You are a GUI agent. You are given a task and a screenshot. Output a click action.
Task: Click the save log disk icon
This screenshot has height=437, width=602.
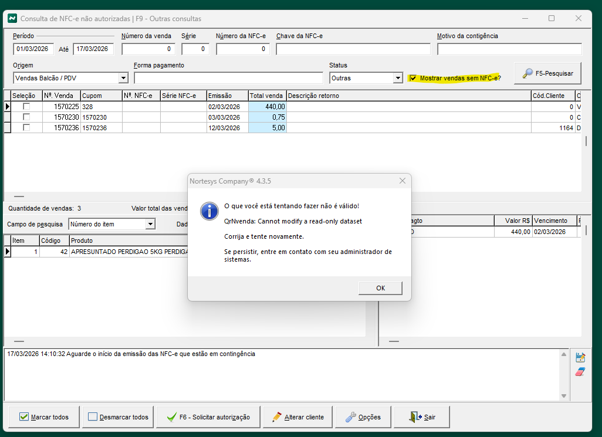pos(580,357)
